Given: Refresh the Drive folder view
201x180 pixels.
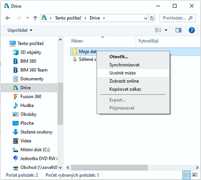Looking at the screenshot, I should [152, 18].
